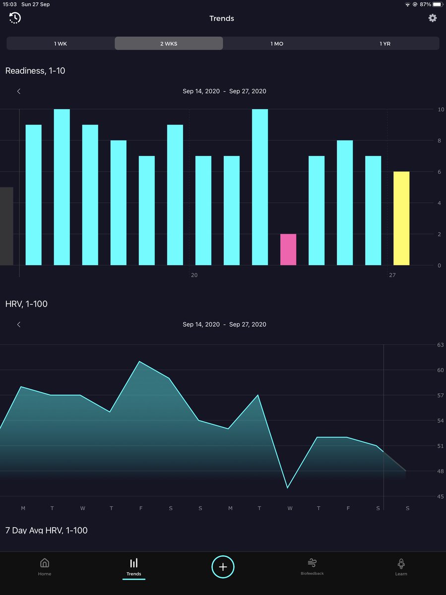Go to previous period on HRV chart
The width and height of the screenshot is (446, 595).
[19, 324]
